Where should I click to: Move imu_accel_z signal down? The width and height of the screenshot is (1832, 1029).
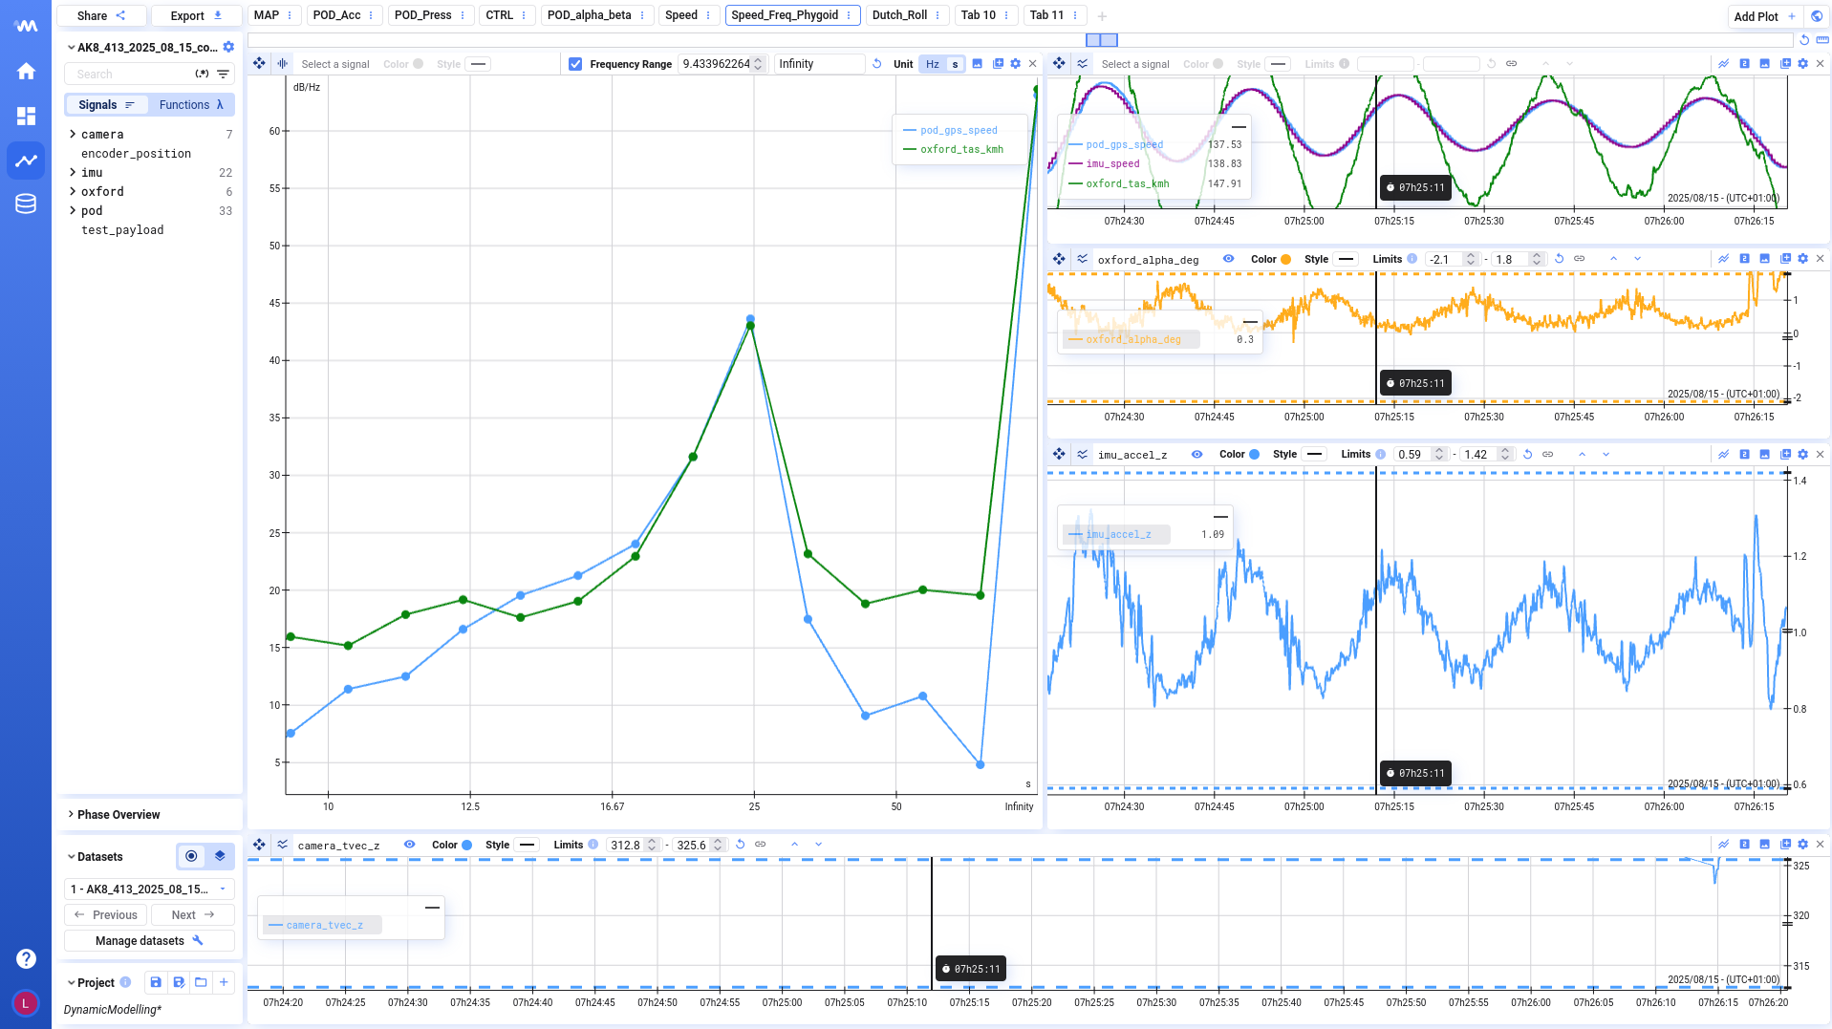click(x=1606, y=455)
